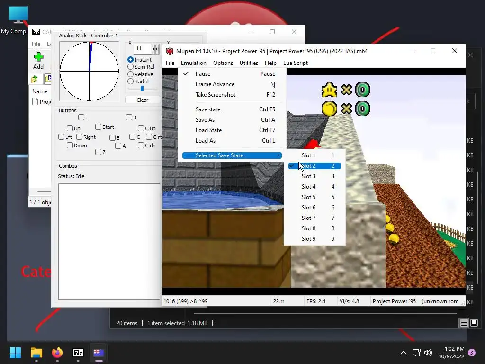Open Firefox from taskbar
This screenshot has height=364, width=485.
pos(57,353)
